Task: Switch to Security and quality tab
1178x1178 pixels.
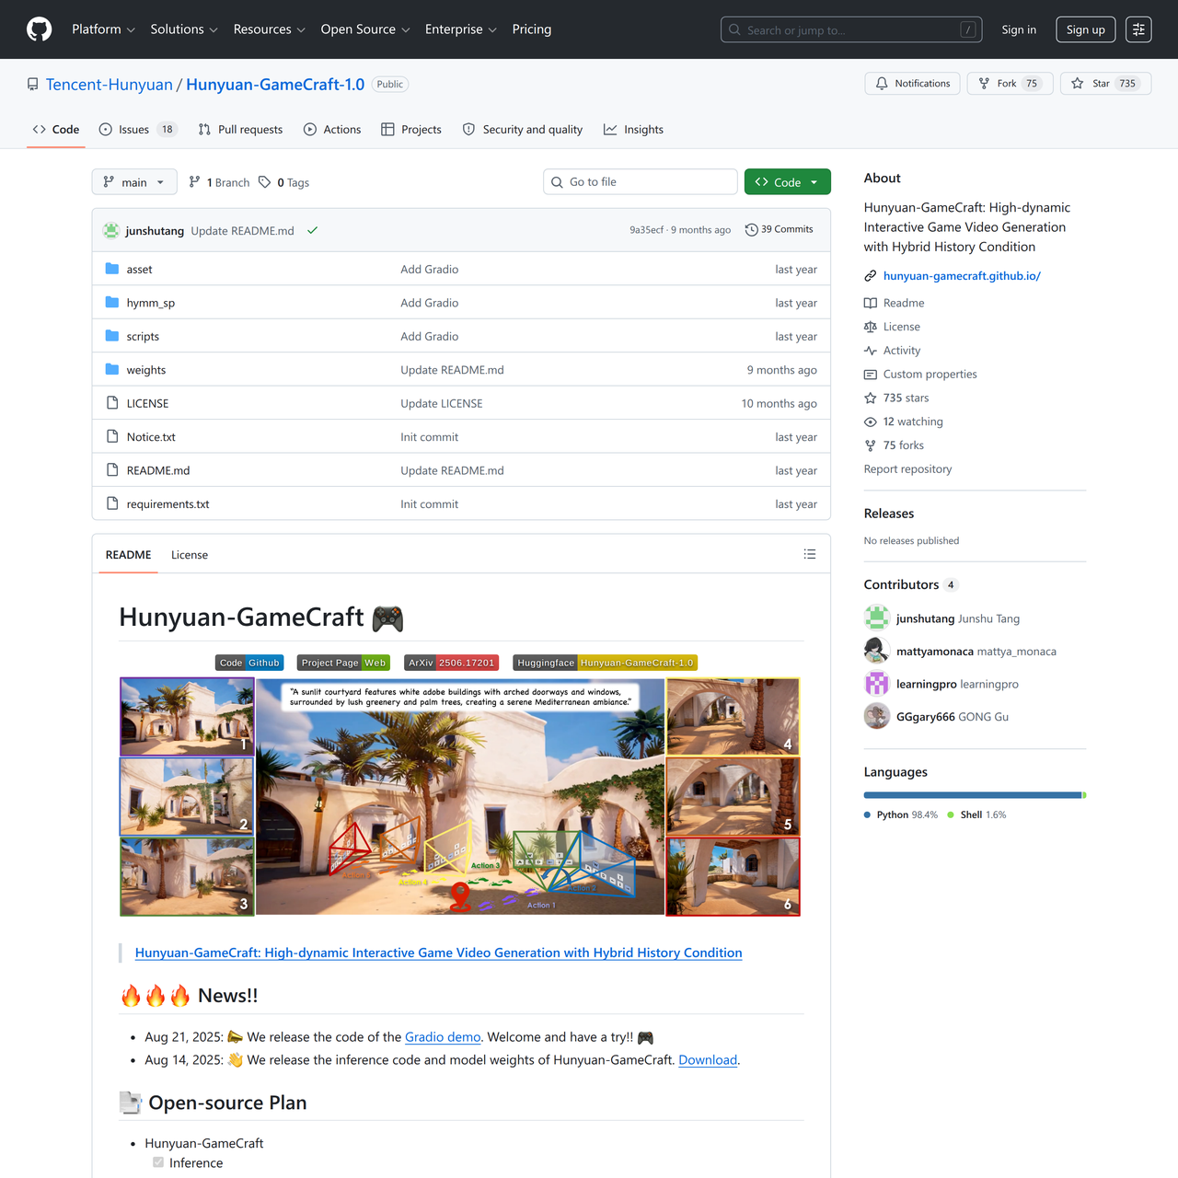Action: 523,130
